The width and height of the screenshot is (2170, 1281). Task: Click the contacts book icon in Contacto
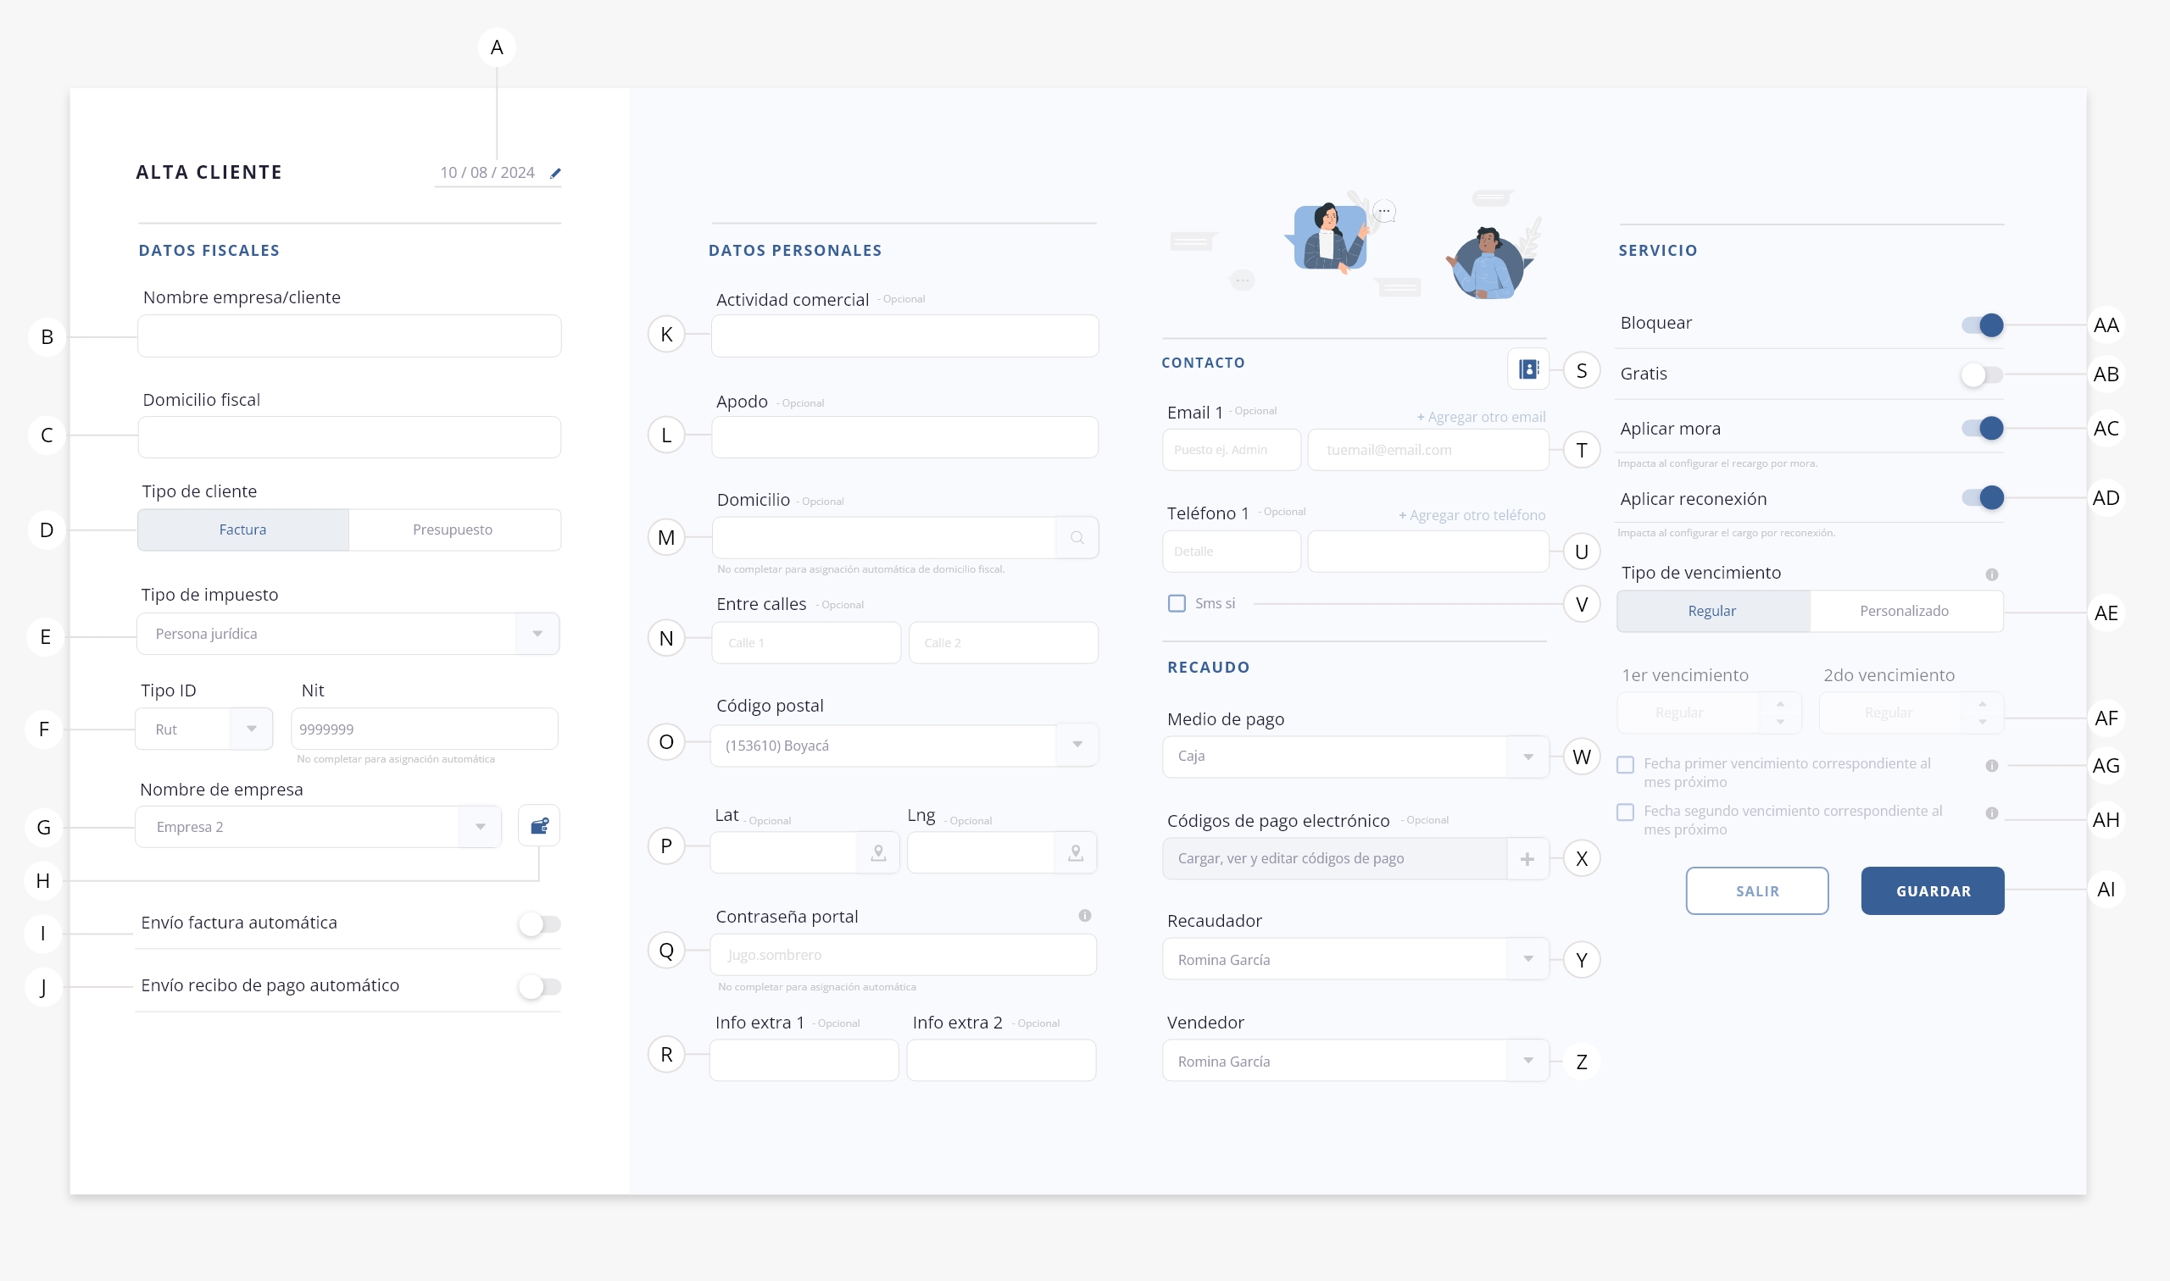(1527, 369)
